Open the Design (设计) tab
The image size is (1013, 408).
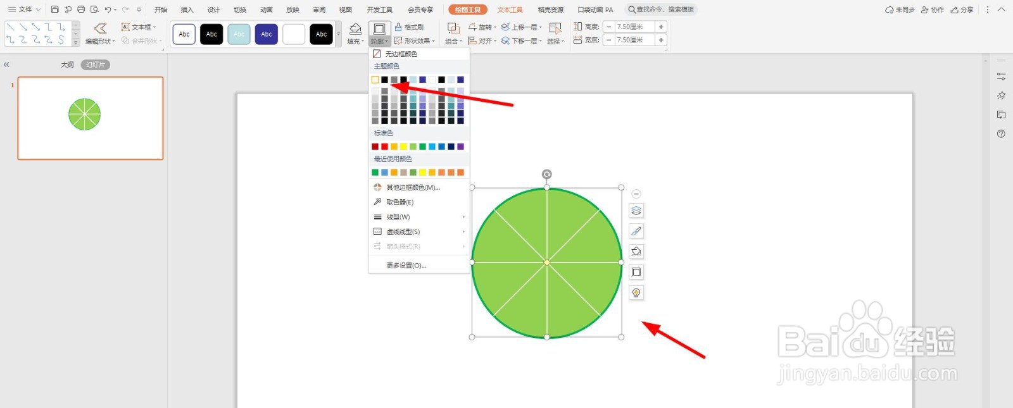[213, 9]
